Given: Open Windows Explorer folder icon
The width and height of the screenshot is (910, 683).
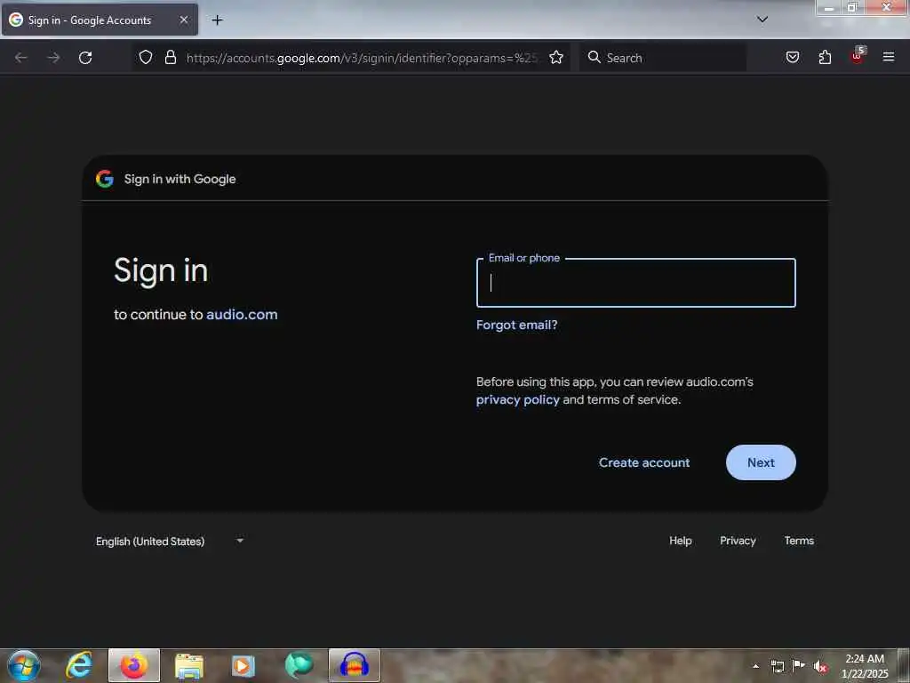Looking at the screenshot, I should click(x=189, y=665).
